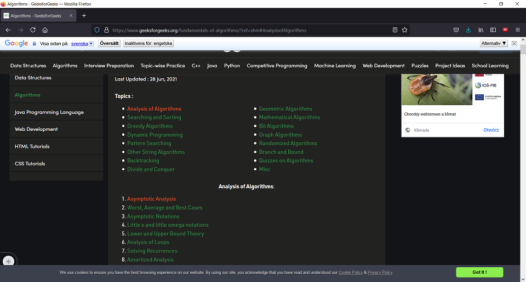Screen dimensions: 526x282
Task: Open Firefox hamburger menu
Action: [x=518, y=30]
